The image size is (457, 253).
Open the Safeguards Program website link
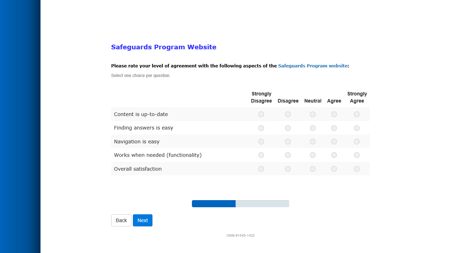coord(313,66)
